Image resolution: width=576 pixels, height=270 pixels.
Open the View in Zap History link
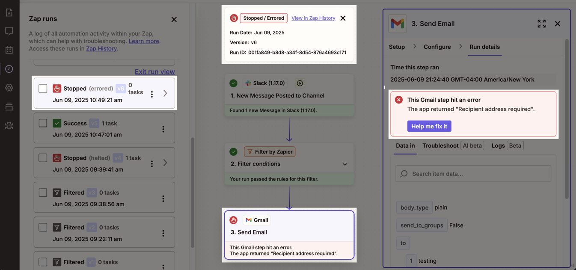tap(313, 18)
